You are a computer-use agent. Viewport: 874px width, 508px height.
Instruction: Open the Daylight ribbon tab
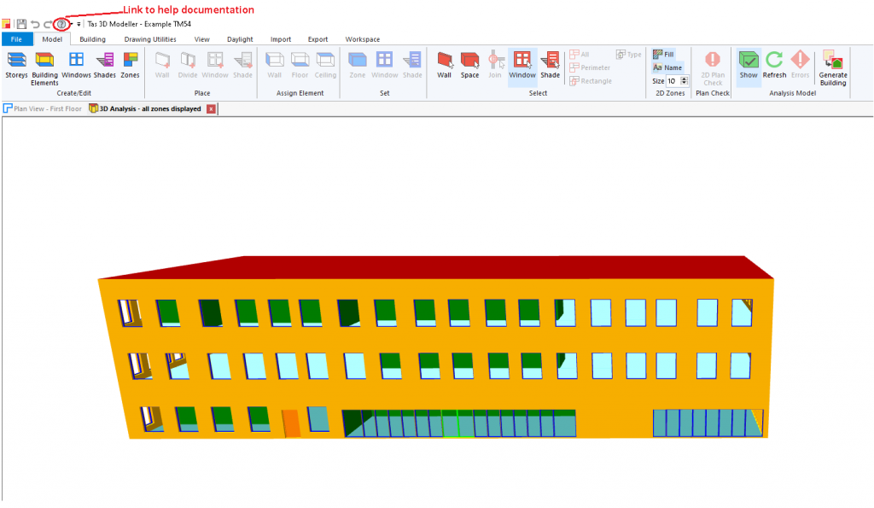click(x=240, y=38)
